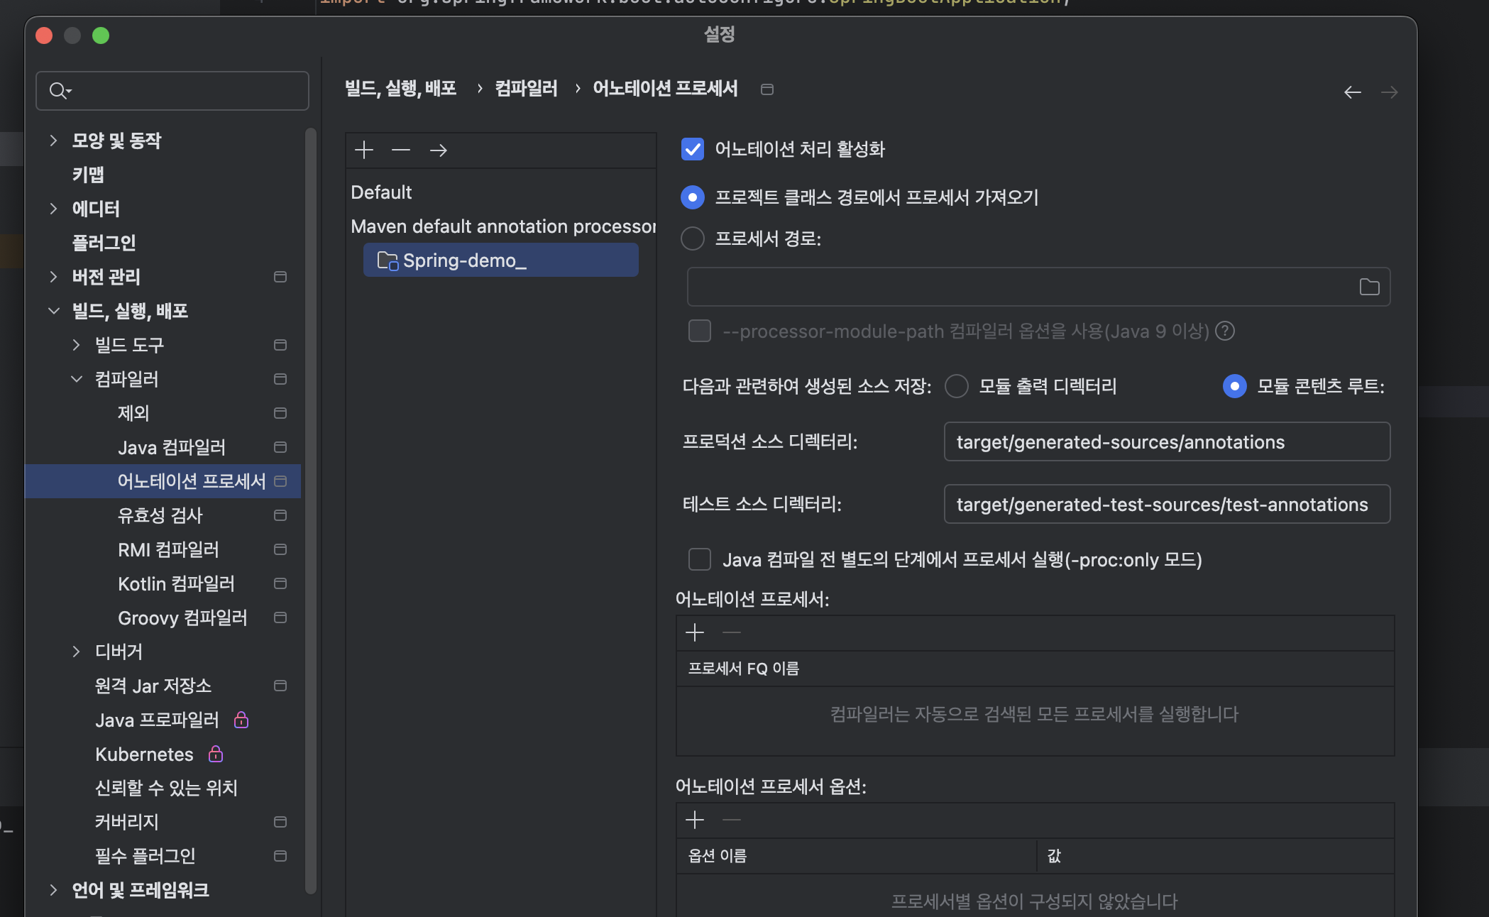Screen dimensions: 1489x917
Task: Open the Kotlin 컴파일러 settings page
Action: (176, 583)
